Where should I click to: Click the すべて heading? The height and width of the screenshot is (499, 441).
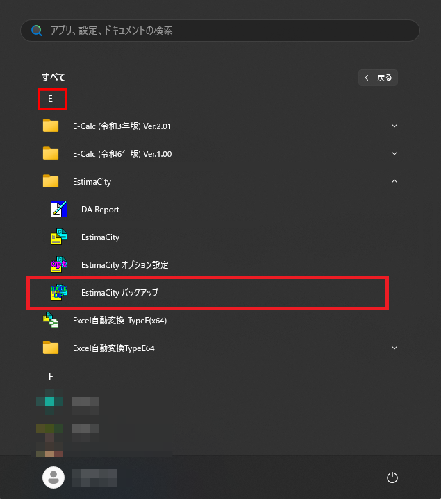tap(53, 77)
